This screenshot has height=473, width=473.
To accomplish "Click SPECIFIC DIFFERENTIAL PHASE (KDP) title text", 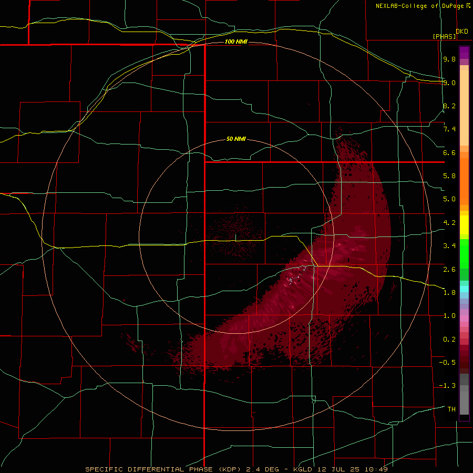I will (x=163, y=469).
